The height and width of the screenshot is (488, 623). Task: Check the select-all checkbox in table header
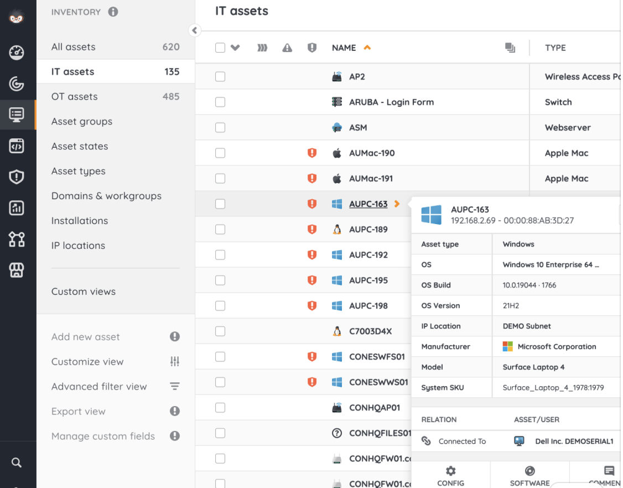(220, 48)
